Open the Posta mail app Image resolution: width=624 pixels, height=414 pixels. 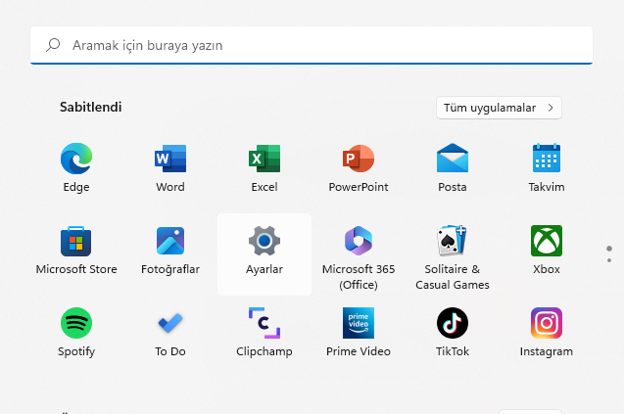453,159
